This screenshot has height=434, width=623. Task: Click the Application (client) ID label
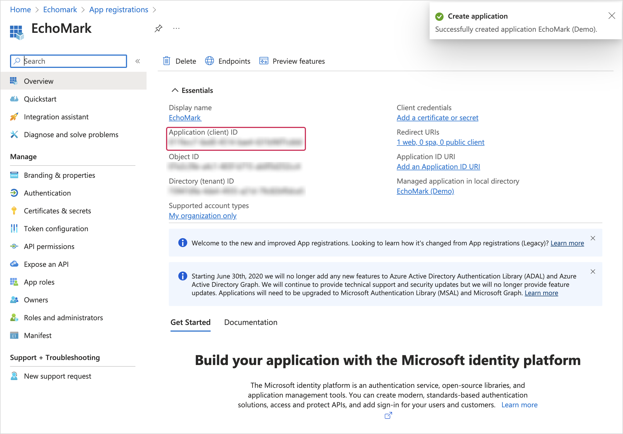[203, 132]
